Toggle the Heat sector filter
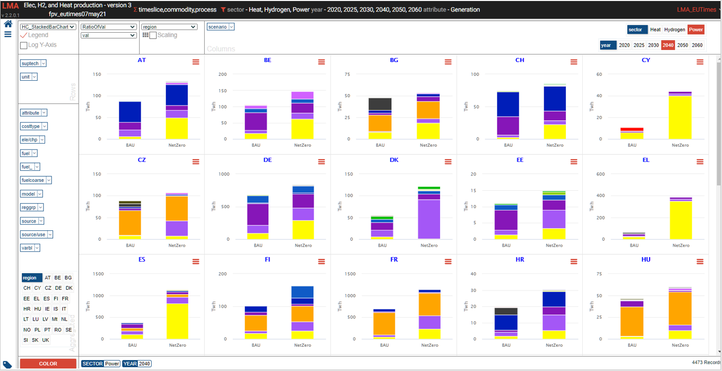Screen dimensions: 722x371 [x=655, y=30]
